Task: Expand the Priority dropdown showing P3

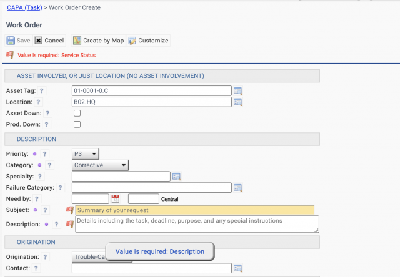Action: point(86,153)
